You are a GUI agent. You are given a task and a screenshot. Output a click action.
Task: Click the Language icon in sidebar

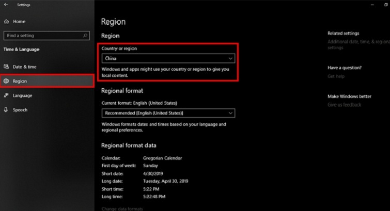[x=6, y=95]
